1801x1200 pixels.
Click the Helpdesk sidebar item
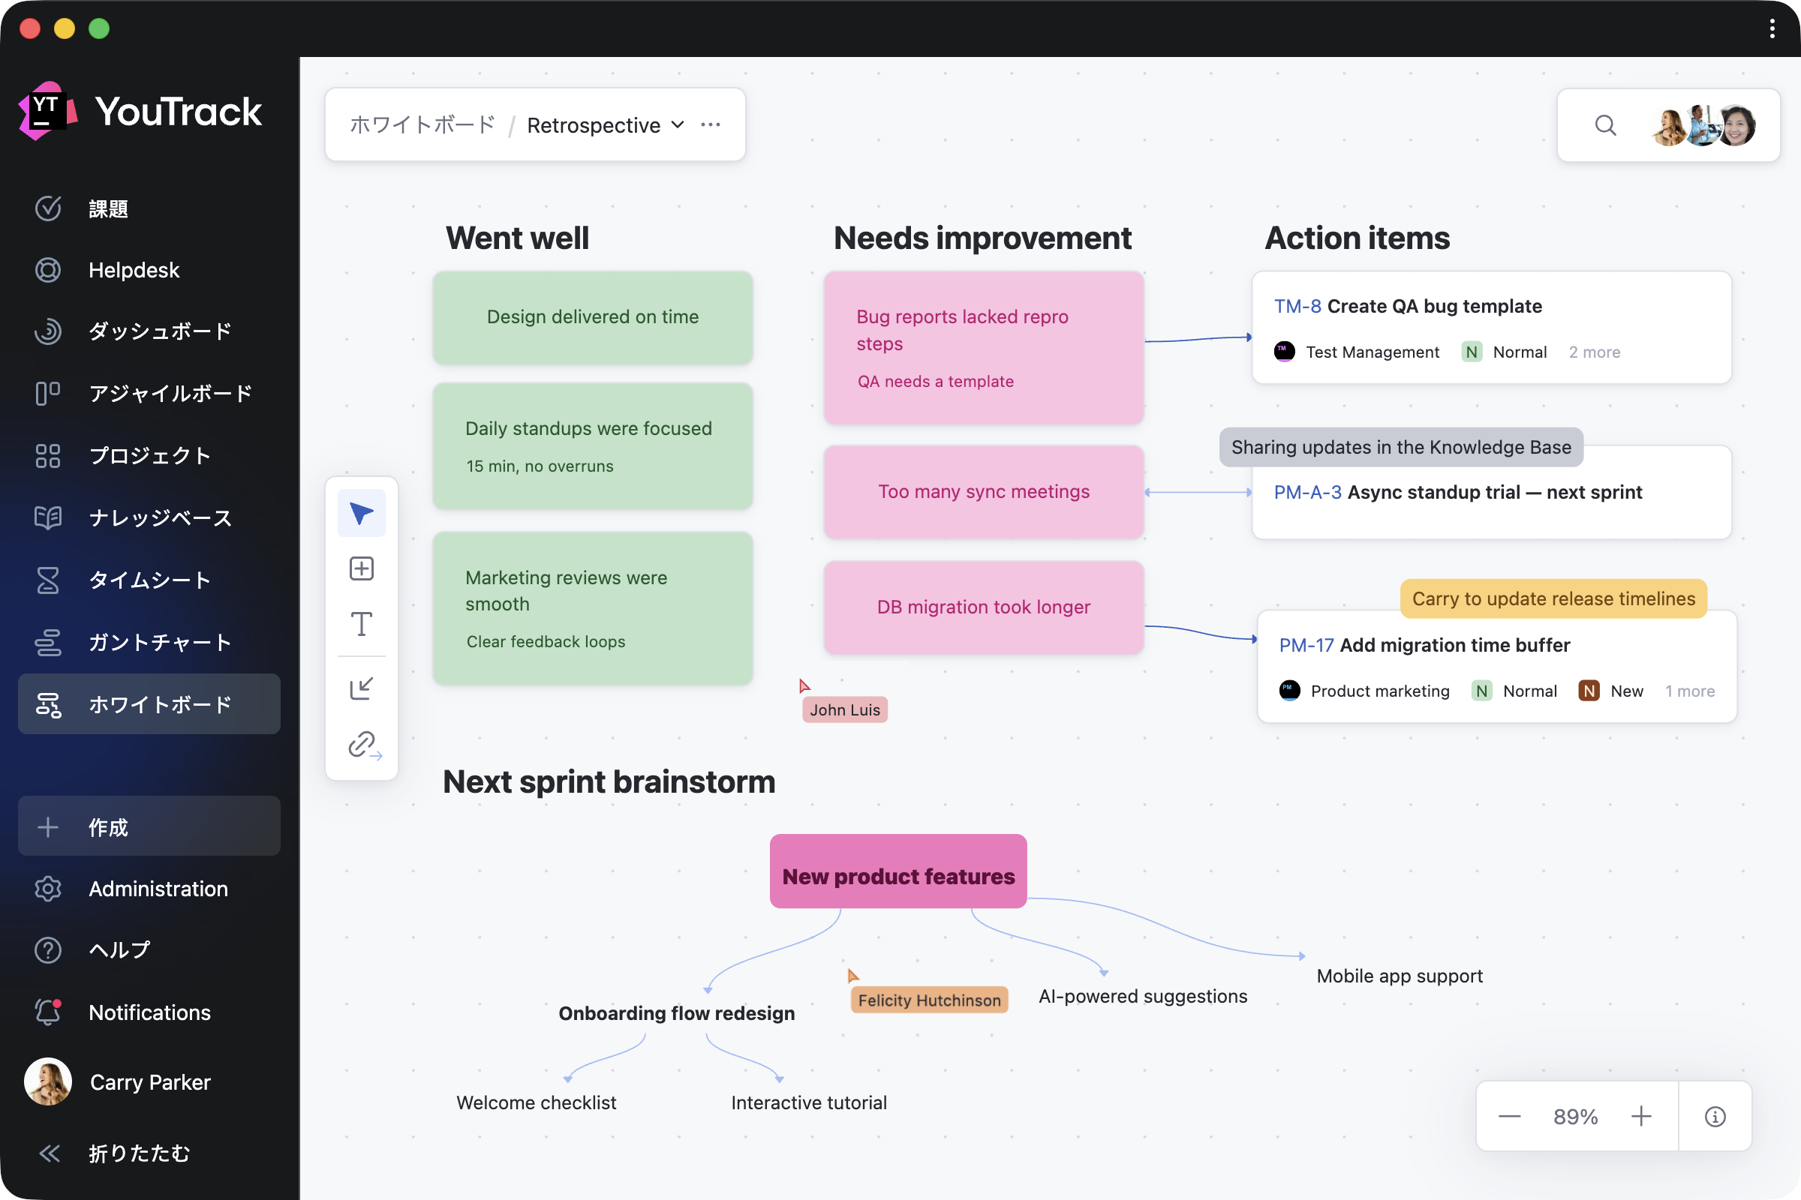134,270
